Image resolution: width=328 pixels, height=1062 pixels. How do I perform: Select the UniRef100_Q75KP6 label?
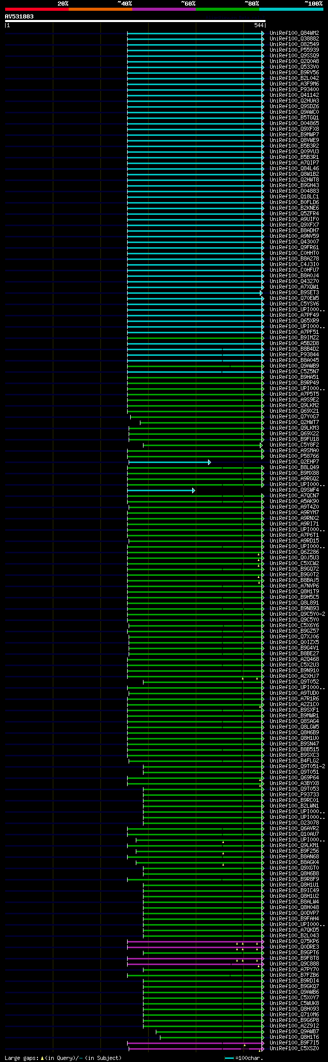coord(294,941)
